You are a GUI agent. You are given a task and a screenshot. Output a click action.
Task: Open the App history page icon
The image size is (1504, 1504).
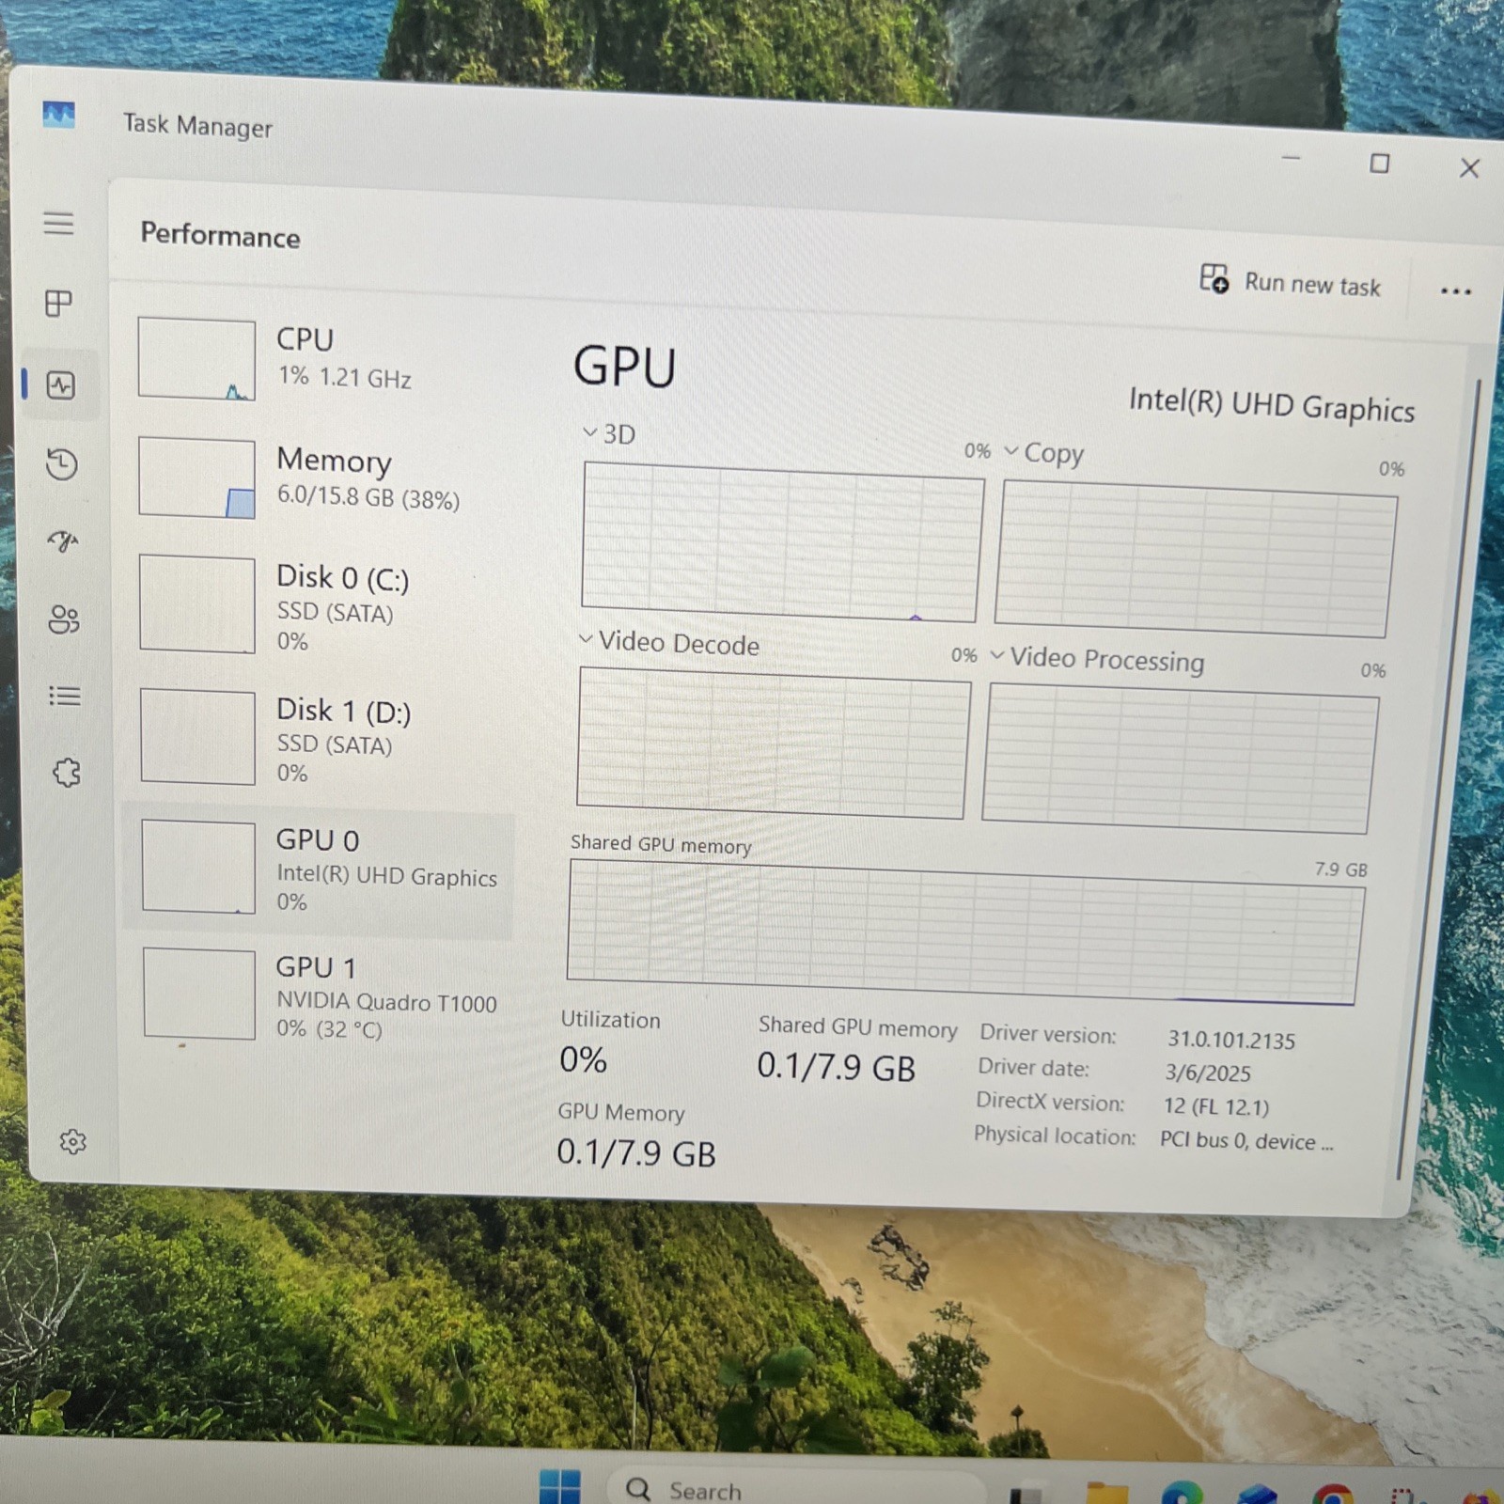coord(62,464)
